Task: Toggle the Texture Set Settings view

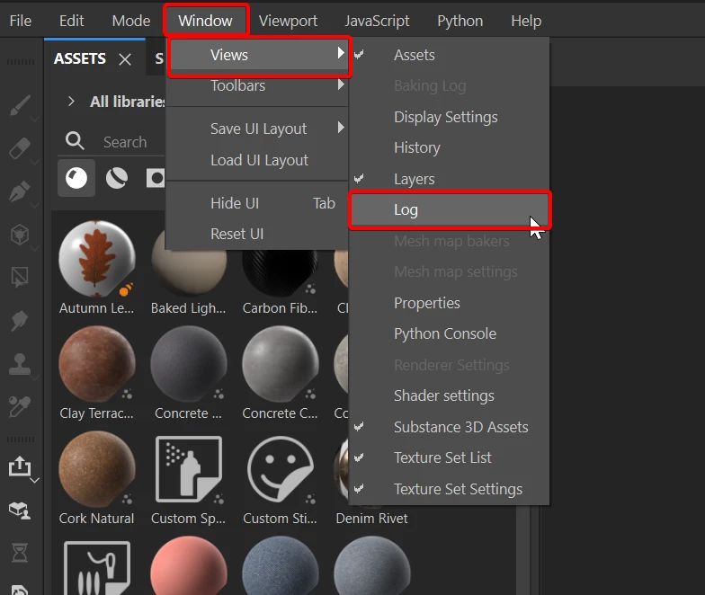Action: (x=449, y=489)
